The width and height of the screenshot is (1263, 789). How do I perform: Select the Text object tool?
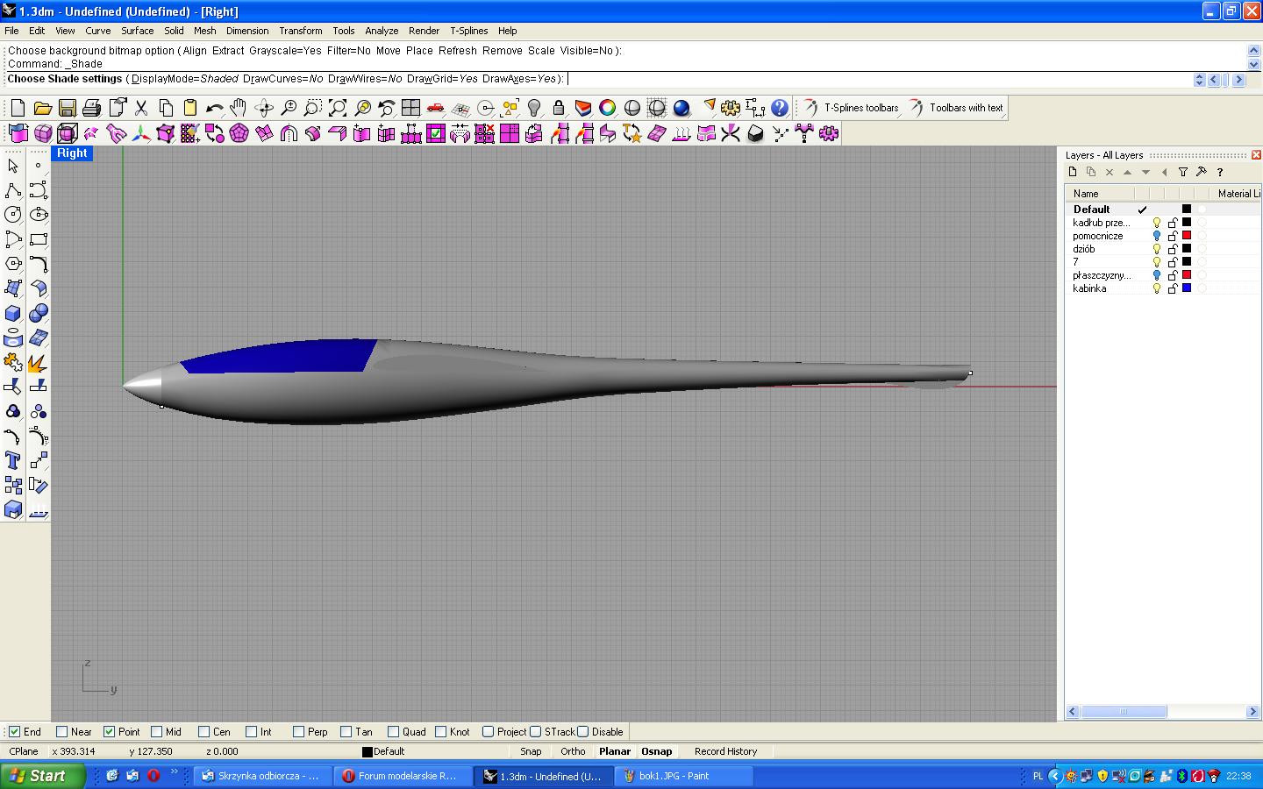click(13, 460)
